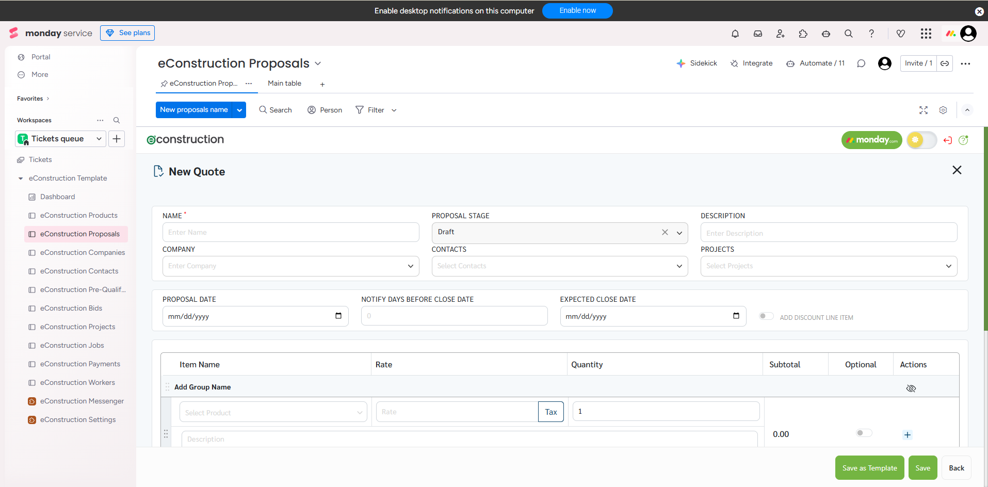
Task: Click the invite members icon in header
Action: pyautogui.click(x=781, y=34)
